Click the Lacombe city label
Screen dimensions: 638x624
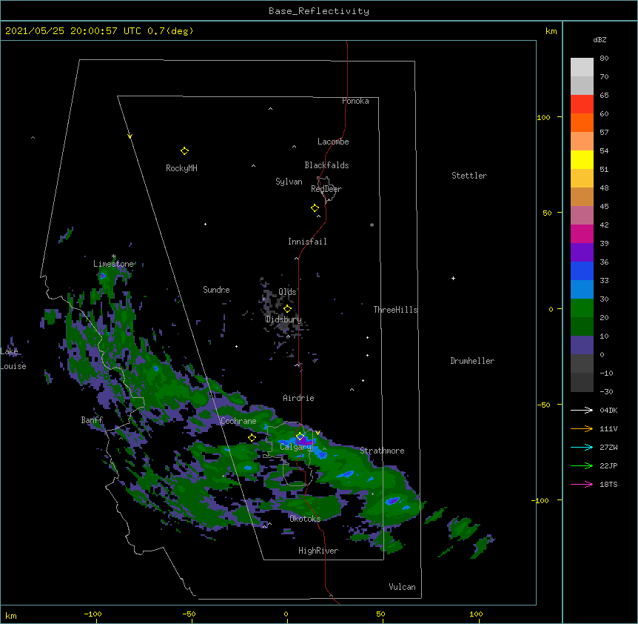point(333,142)
